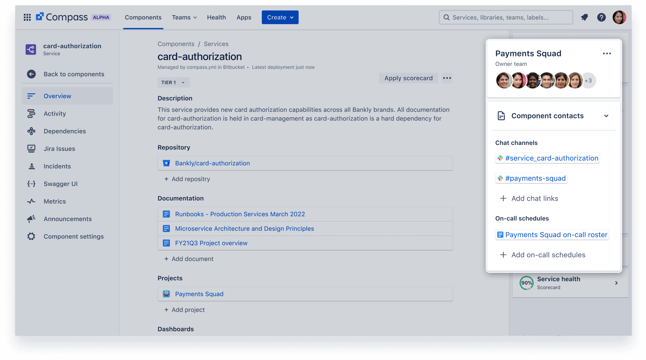Open the Create dropdown button
Image resolution: width=646 pixels, height=360 pixels.
coord(280,18)
